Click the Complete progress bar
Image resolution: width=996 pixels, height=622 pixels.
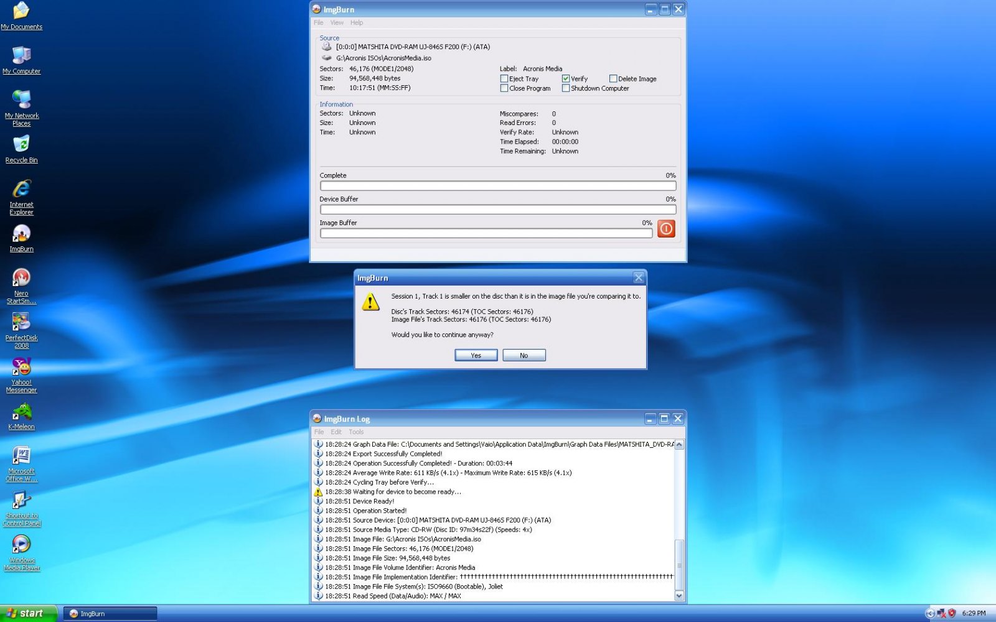coord(498,186)
